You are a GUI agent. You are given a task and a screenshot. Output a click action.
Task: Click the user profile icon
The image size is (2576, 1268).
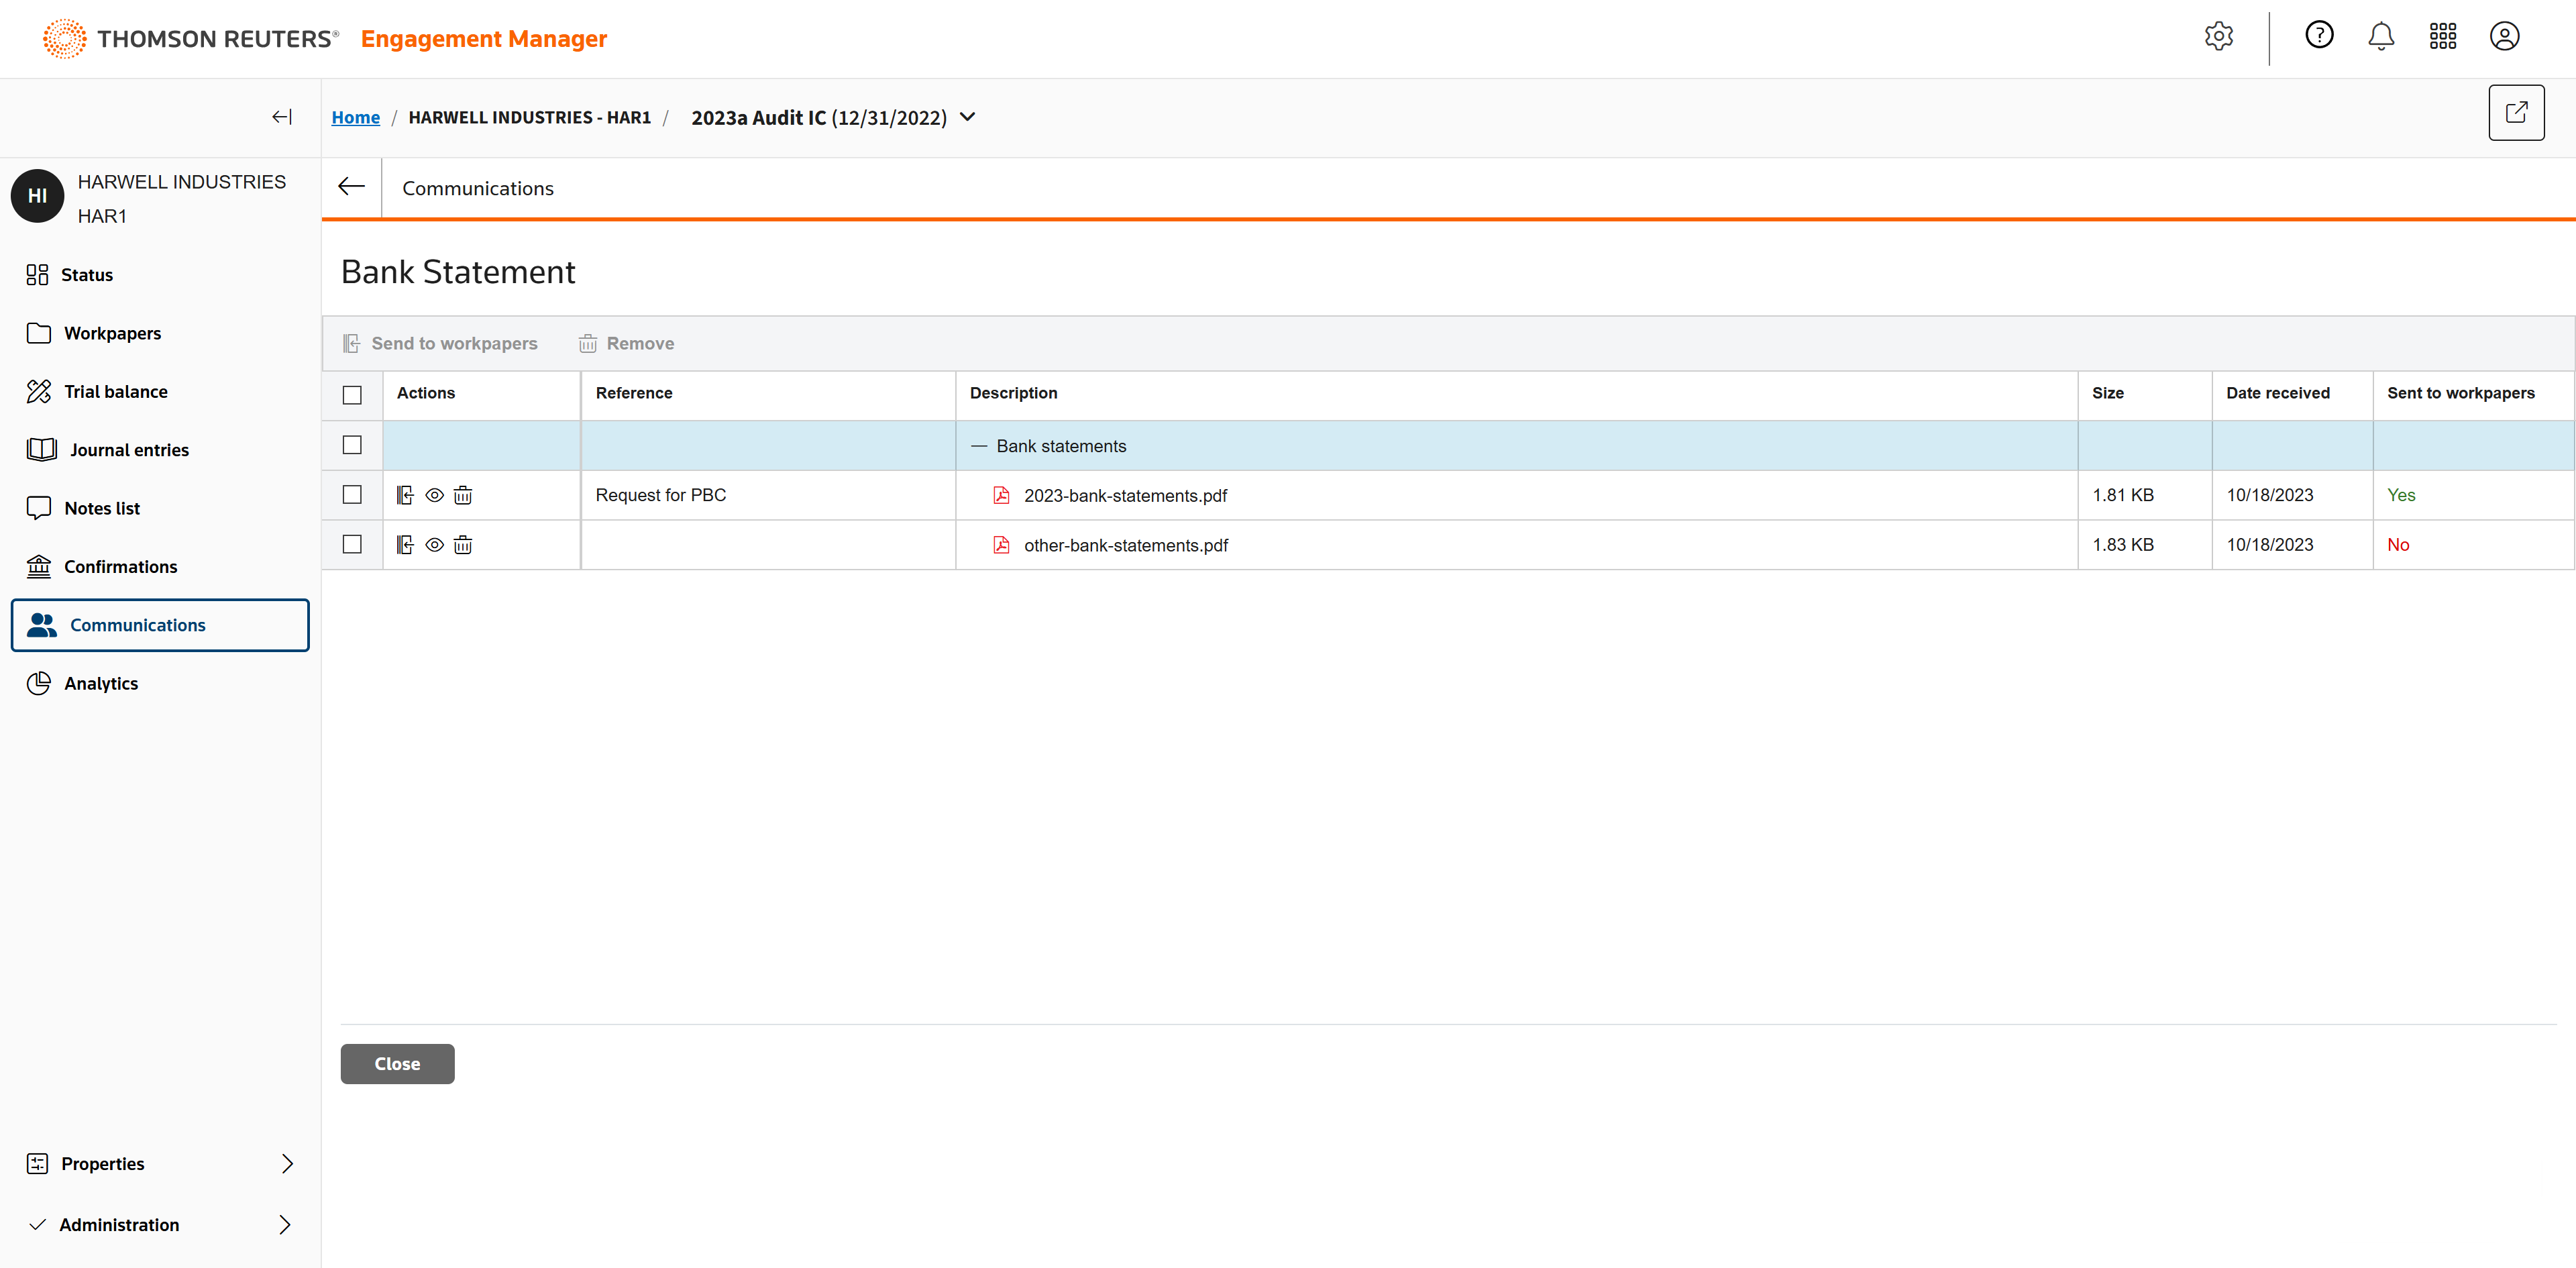click(2504, 37)
